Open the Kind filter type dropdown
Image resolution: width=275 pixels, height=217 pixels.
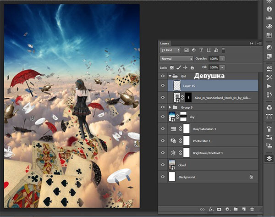tap(170, 50)
